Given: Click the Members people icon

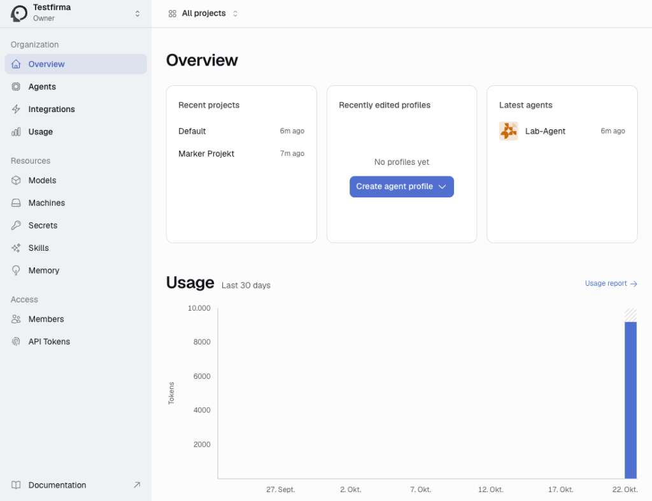Looking at the screenshot, I should coord(16,319).
